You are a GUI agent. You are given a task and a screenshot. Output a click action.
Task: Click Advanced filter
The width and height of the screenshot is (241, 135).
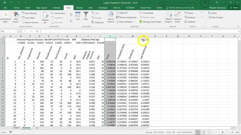coord(97,22)
